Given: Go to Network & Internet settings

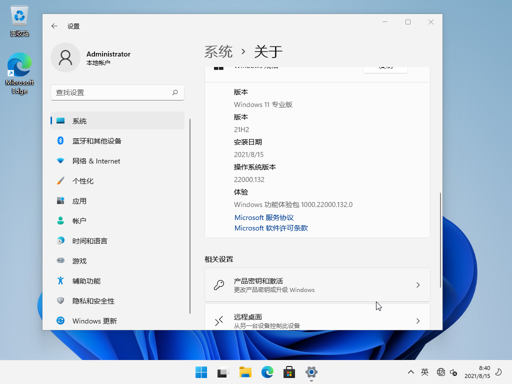Looking at the screenshot, I should coord(96,161).
